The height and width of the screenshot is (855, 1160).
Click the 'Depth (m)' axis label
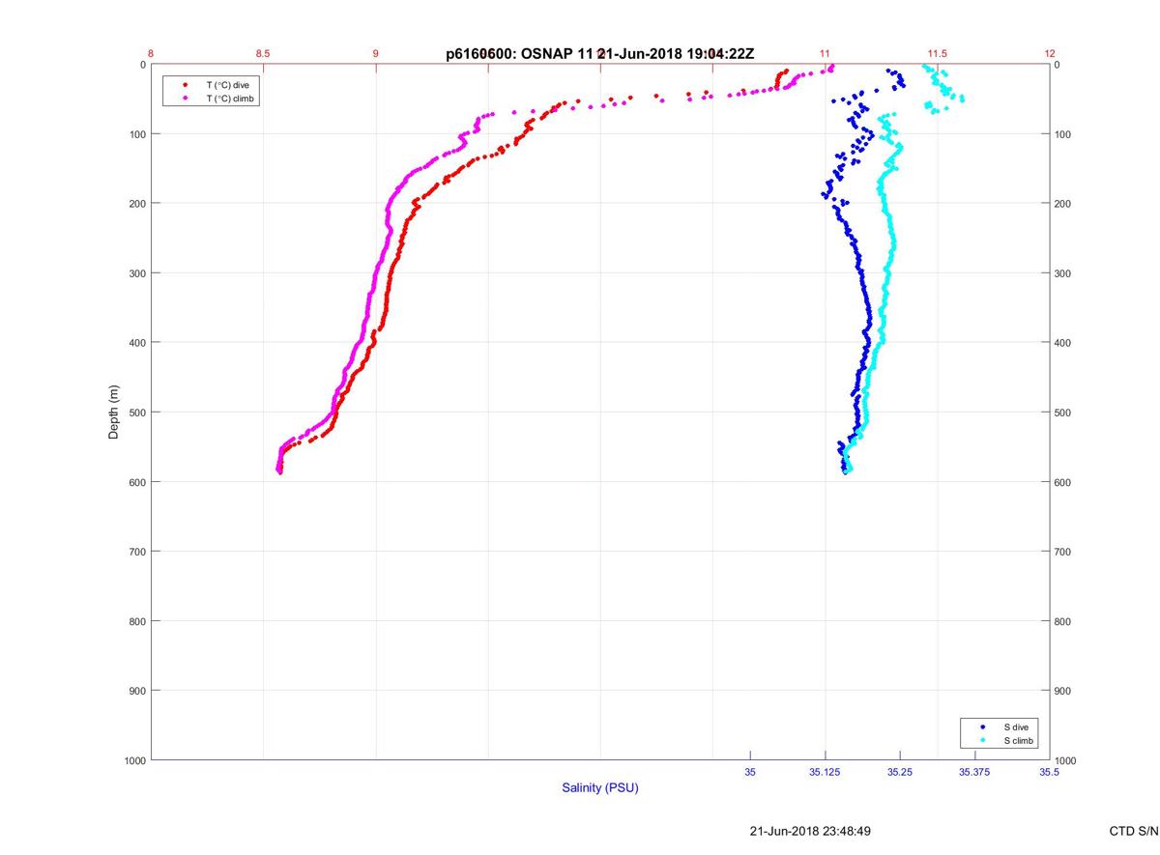pyautogui.click(x=114, y=413)
